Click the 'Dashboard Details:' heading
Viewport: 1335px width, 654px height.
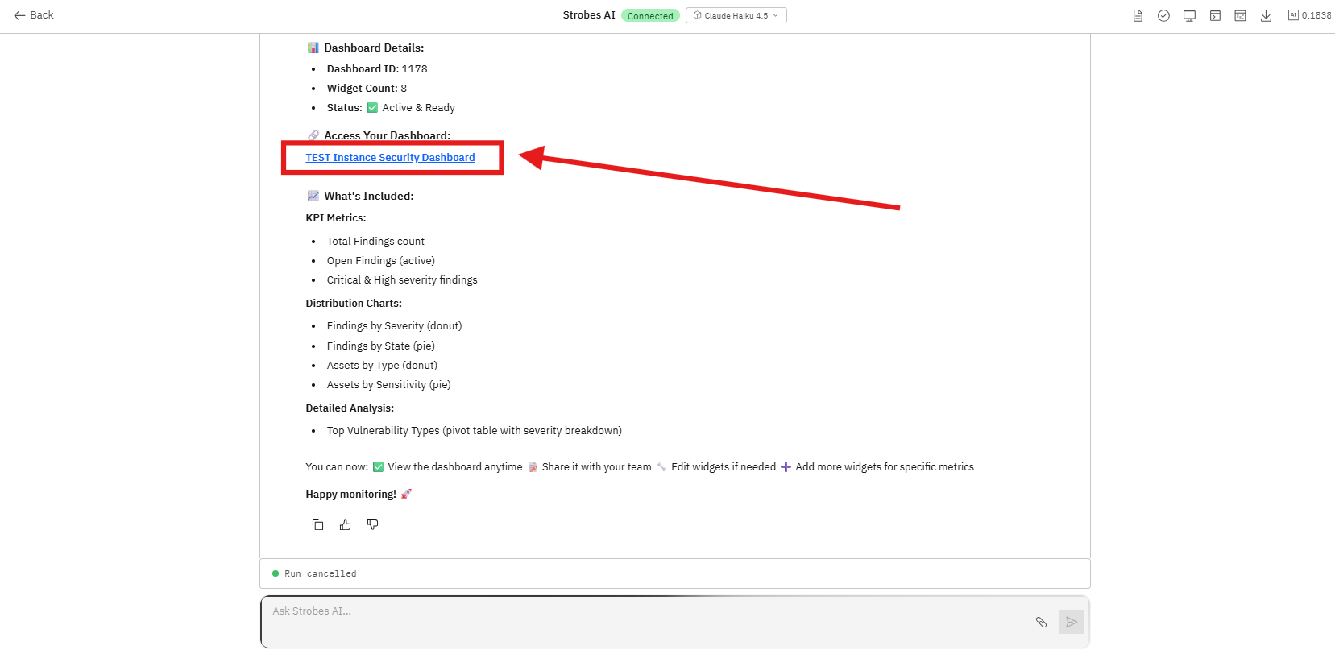tap(374, 48)
